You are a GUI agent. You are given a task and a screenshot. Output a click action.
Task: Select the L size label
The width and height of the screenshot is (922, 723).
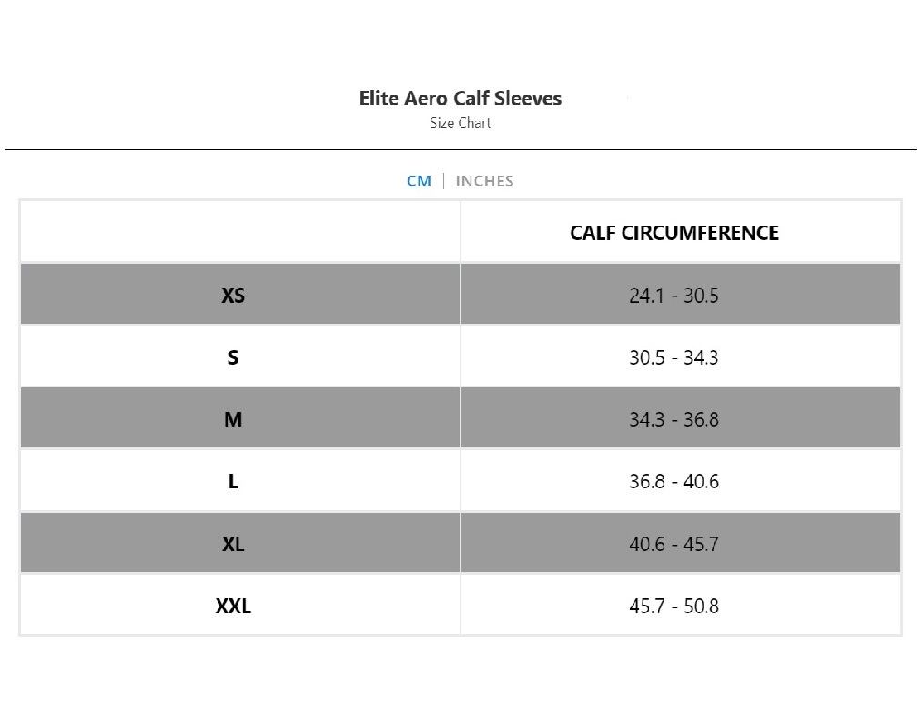pyautogui.click(x=233, y=481)
